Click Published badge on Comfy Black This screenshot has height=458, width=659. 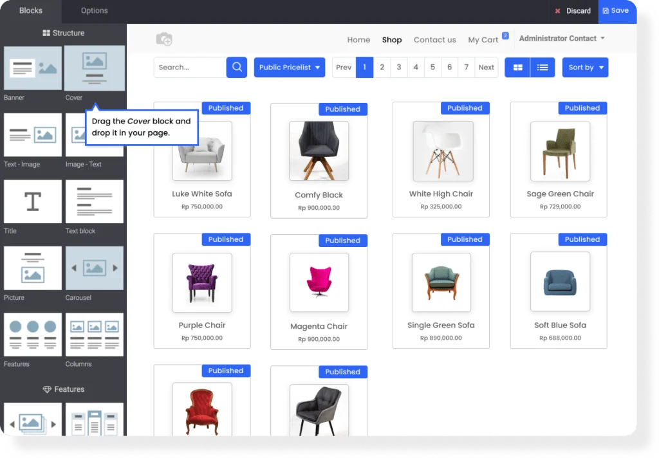(343, 109)
